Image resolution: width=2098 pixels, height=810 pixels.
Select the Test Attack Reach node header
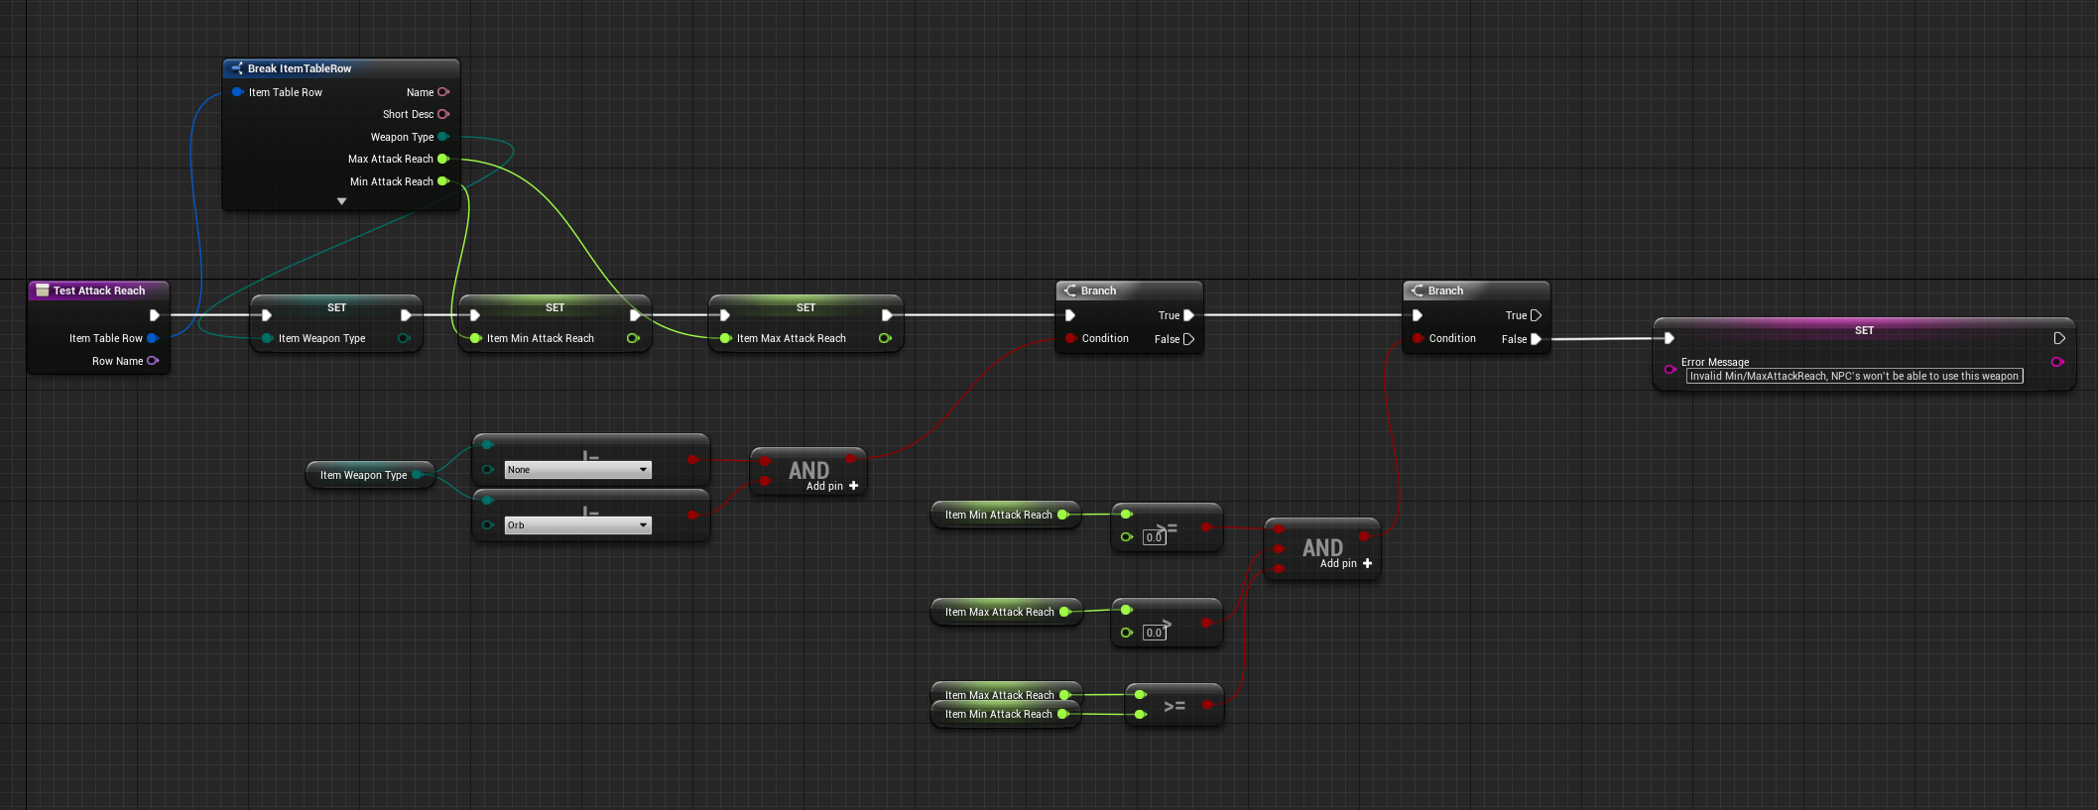(x=99, y=290)
